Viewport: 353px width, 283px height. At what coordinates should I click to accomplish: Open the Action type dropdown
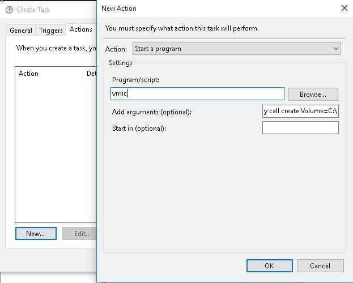pos(237,49)
